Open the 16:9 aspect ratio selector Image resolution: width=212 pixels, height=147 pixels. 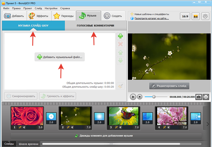(185, 16)
